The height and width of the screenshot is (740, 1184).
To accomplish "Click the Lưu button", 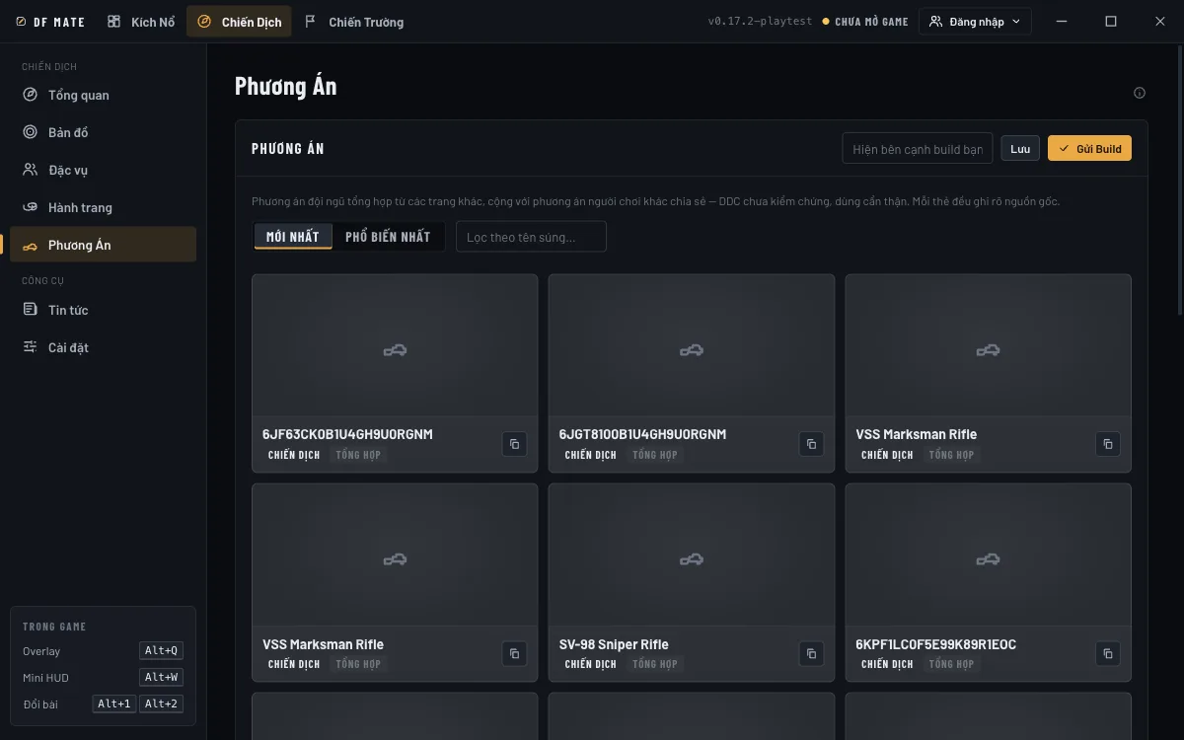I will (1020, 149).
